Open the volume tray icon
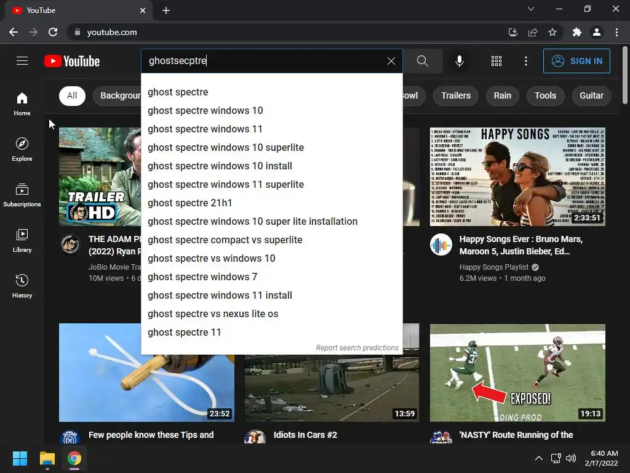630x473 pixels. tap(570, 458)
